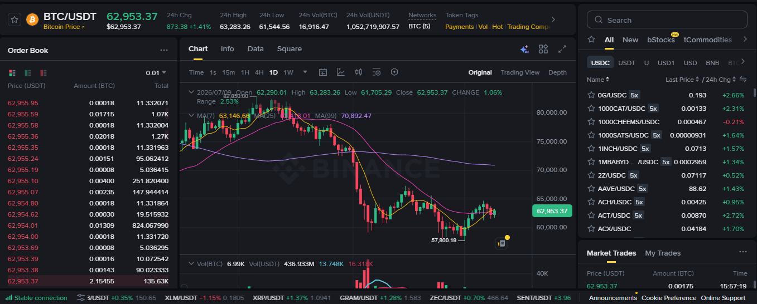Open the go-to-date calendar icon
757x304 pixels.
[323, 72]
